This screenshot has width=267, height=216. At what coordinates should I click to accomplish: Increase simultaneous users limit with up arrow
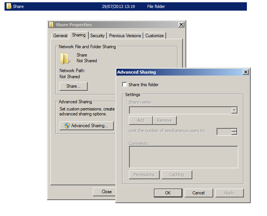click(234, 130)
